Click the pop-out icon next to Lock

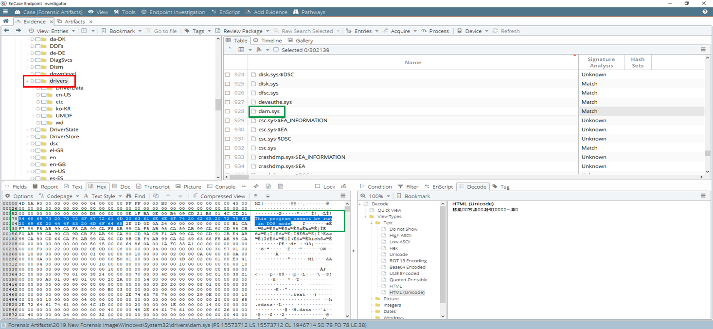pyautogui.click(x=343, y=186)
